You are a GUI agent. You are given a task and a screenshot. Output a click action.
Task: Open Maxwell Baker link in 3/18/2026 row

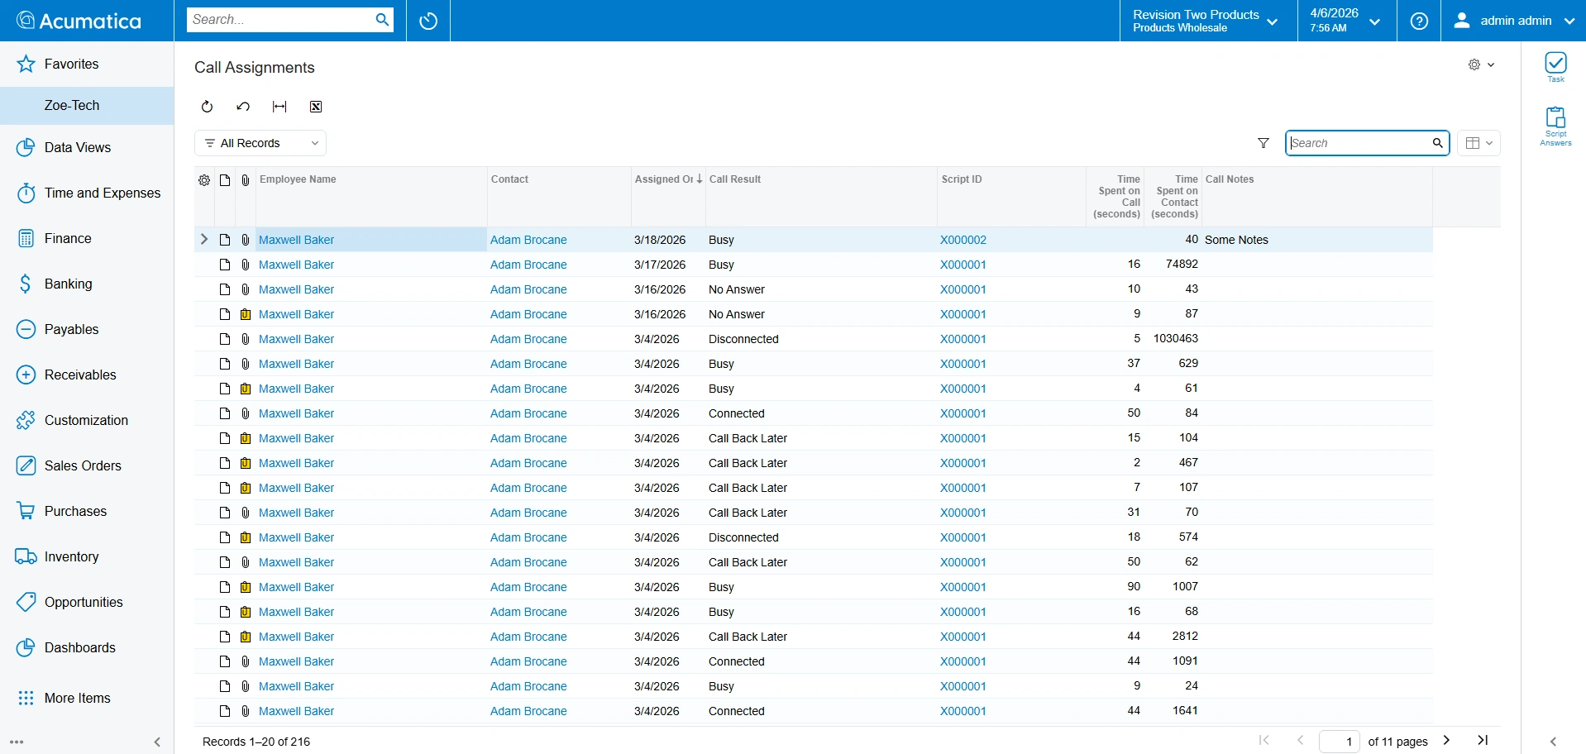coord(297,240)
